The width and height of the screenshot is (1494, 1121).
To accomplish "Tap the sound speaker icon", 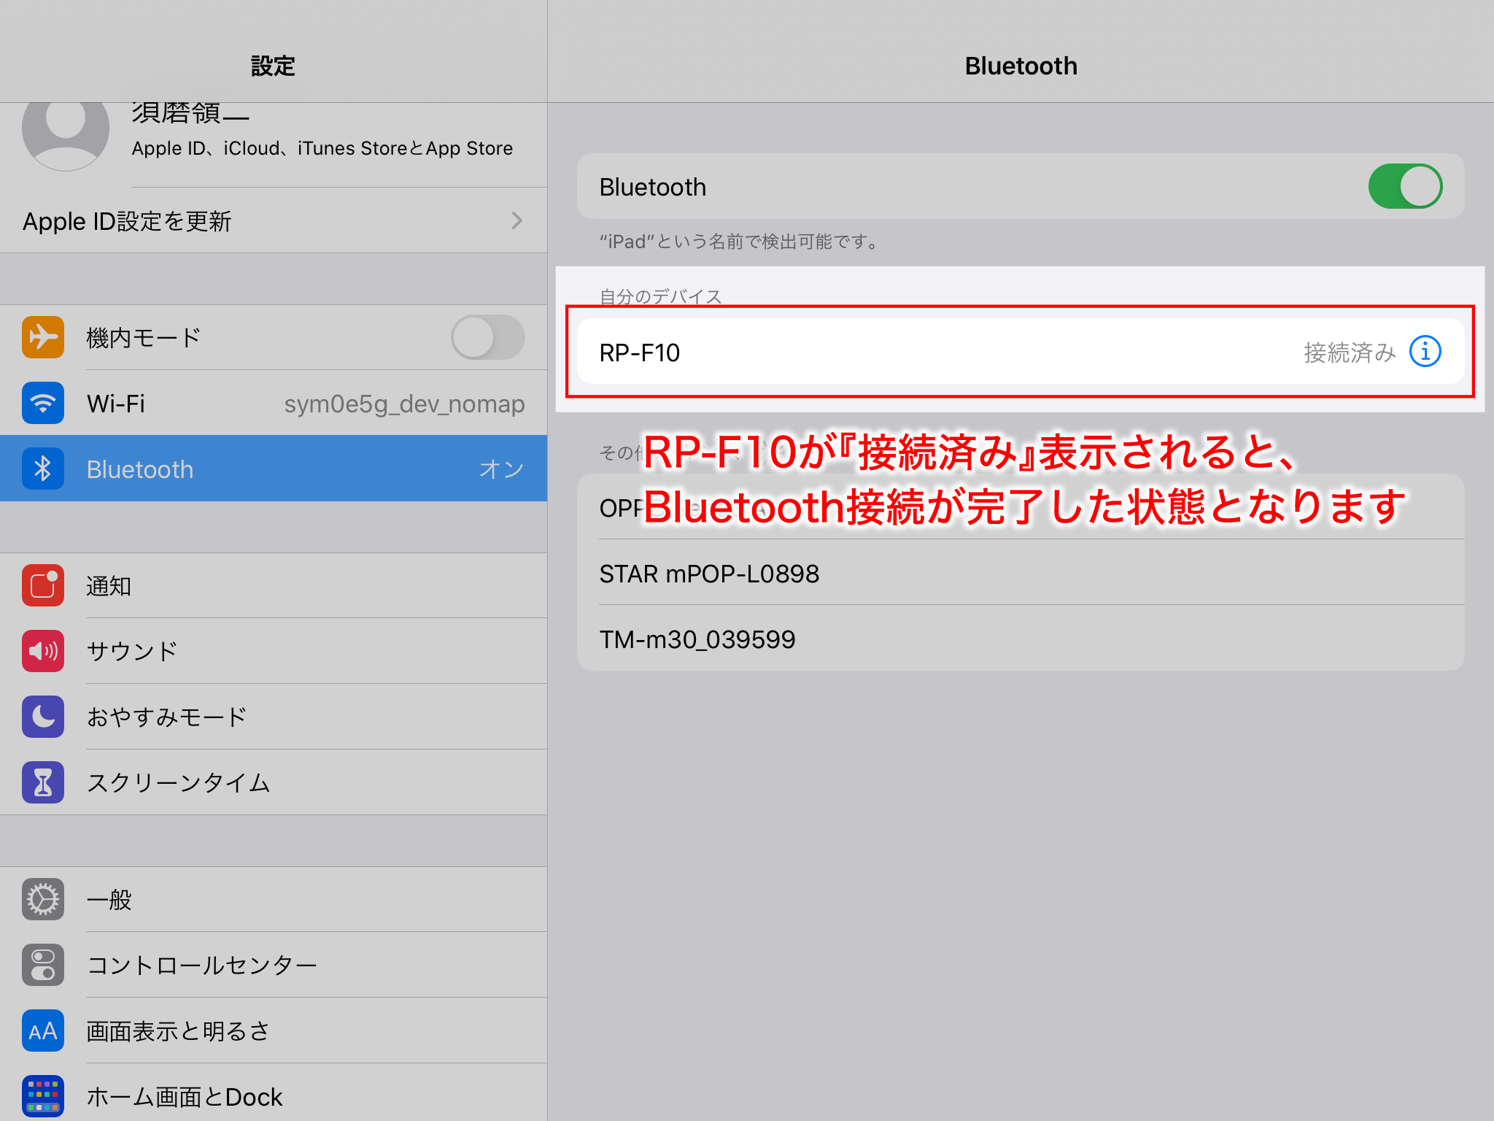I will point(43,651).
